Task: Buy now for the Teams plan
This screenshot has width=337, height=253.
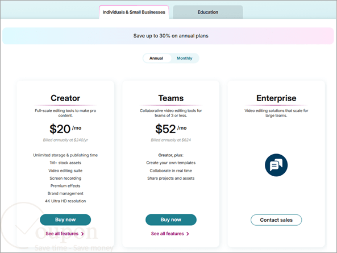Action: pos(171,219)
